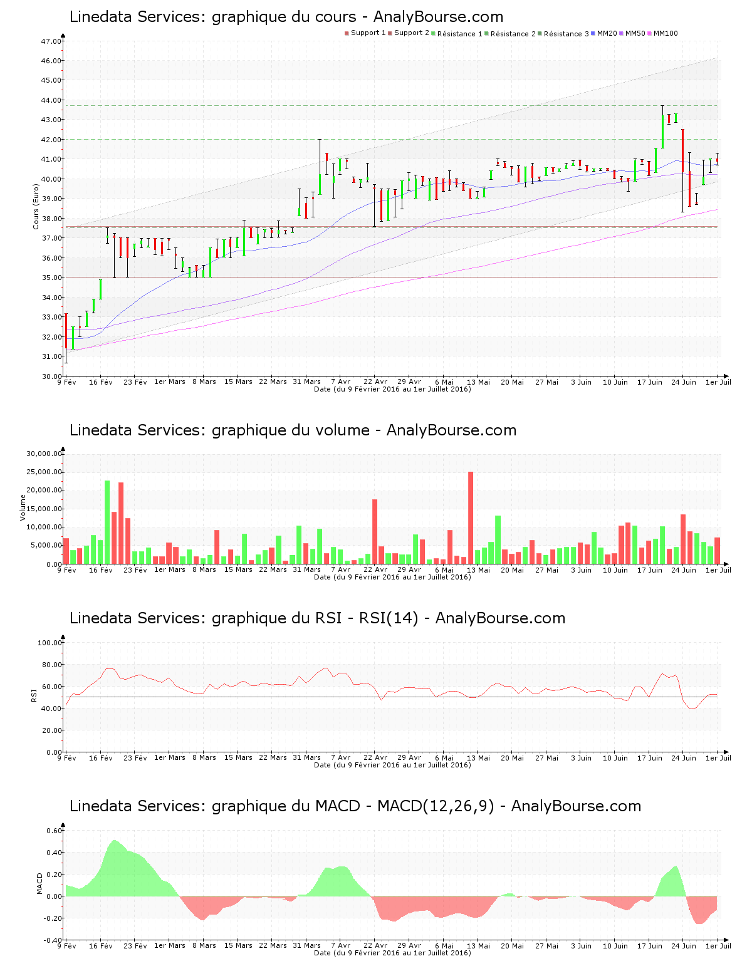Screen dimensions: 752x971
Task: Click the MM20 legend color square
Action: tap(593, 33)
